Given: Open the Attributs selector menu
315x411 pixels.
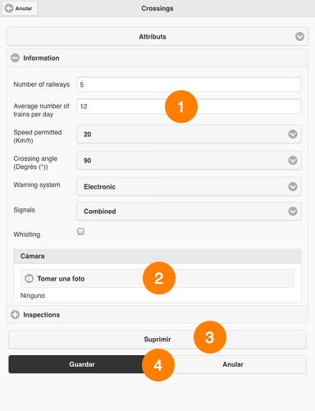Looking at the screenshot, I should click(x=157, y=36).
